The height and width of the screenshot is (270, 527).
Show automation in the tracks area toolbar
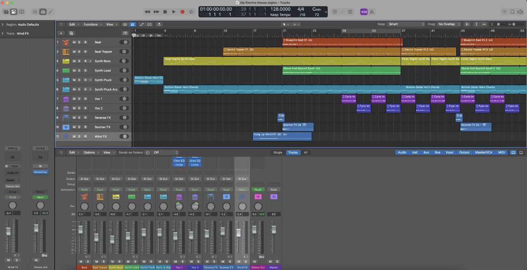[142, 25]
